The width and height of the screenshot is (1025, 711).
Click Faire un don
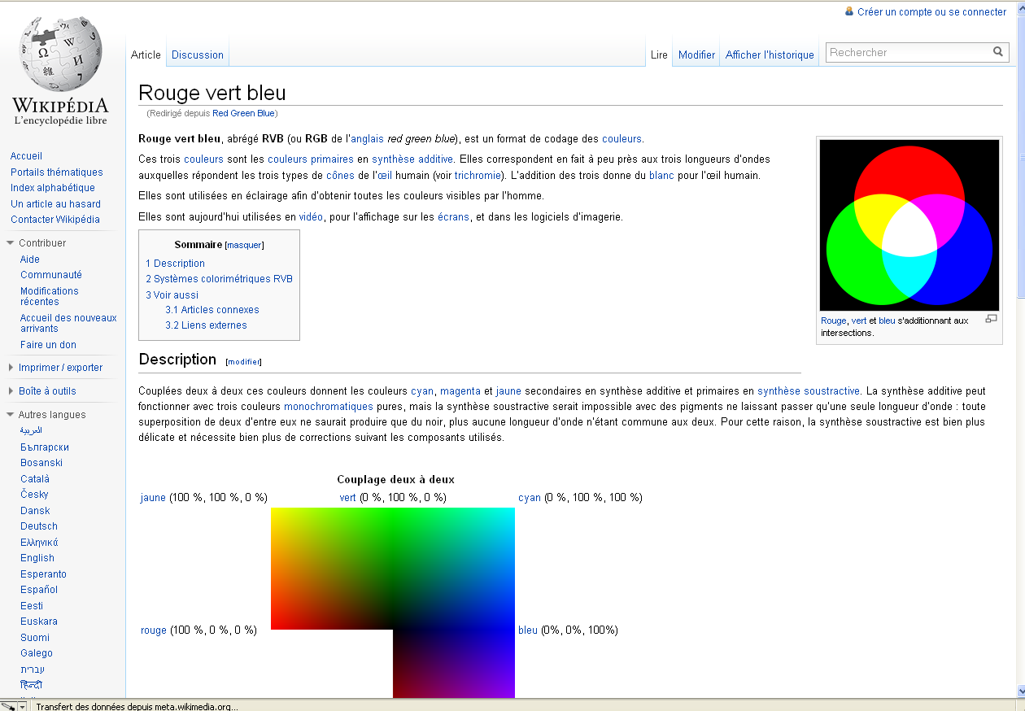(48, 345)
